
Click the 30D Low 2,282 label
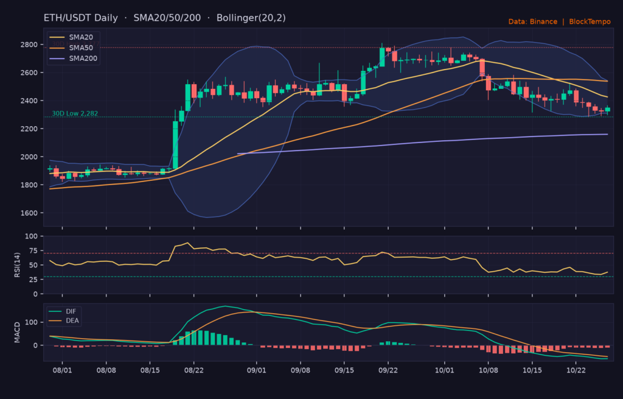[x=75, y=113]
